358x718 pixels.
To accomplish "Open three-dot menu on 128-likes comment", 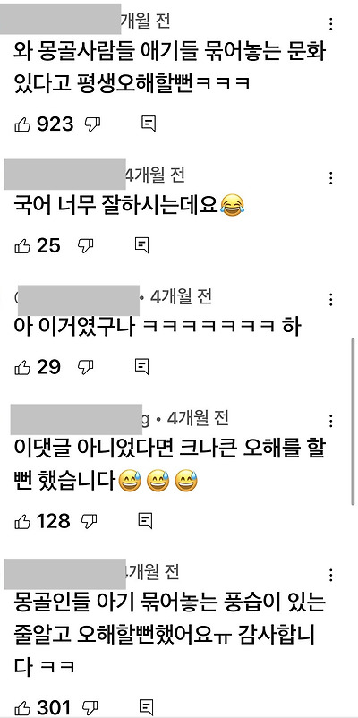I will (331, 421).
